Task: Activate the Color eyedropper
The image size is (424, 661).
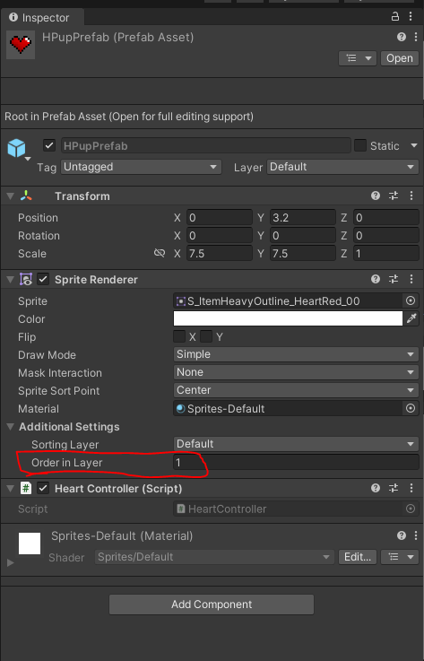Action: (411, 318)
